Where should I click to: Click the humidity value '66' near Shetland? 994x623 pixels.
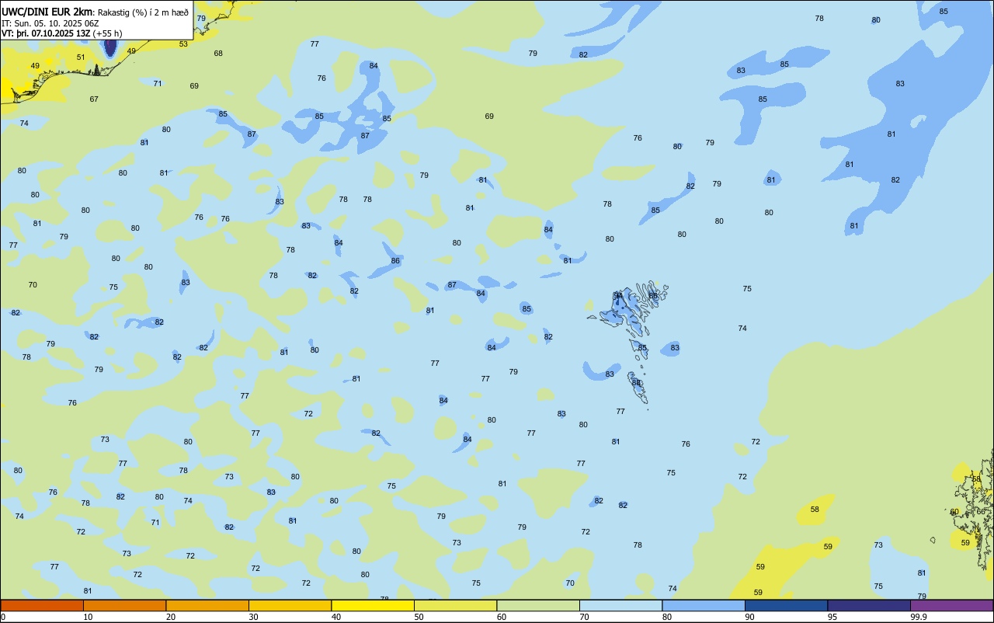point(981,511)
